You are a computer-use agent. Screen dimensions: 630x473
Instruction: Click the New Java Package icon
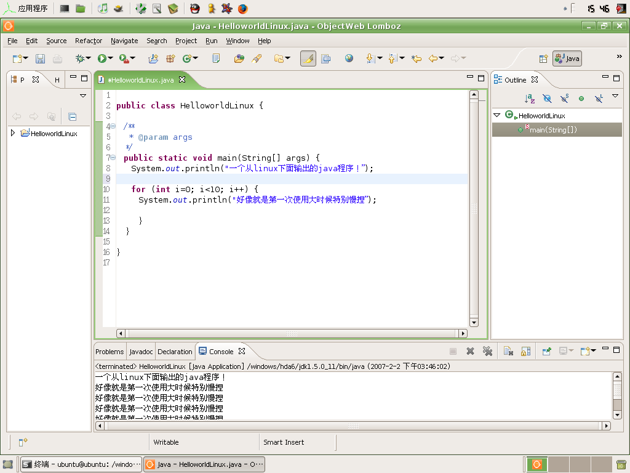170,59
